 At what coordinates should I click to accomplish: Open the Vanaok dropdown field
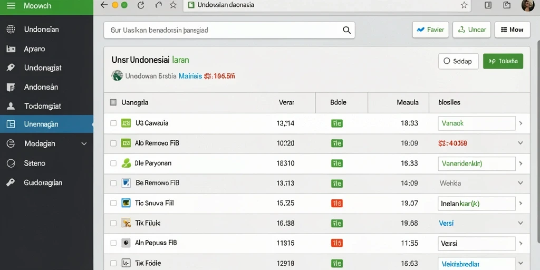click(477, 123)
